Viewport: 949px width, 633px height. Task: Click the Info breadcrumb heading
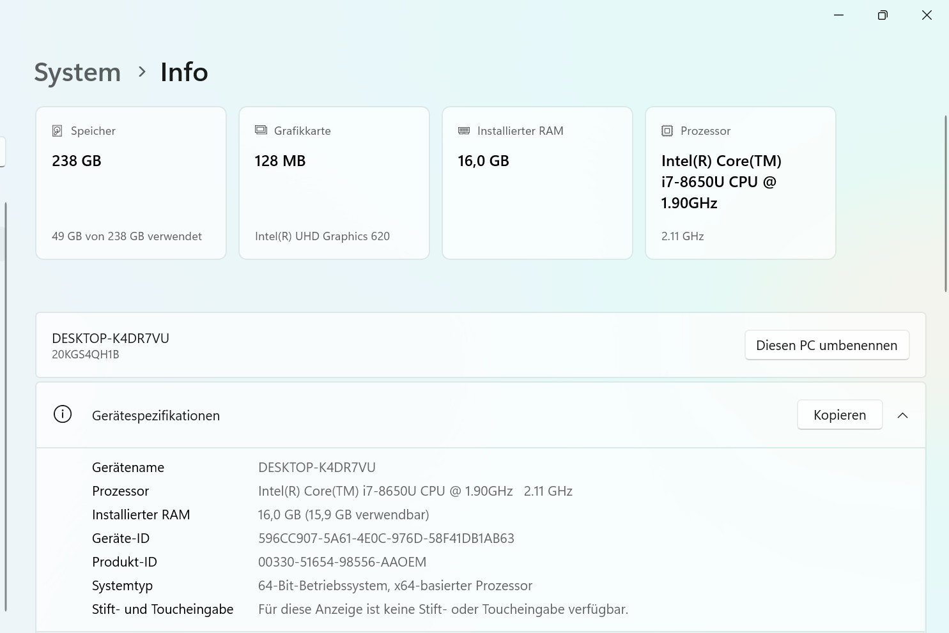(184, 73)
